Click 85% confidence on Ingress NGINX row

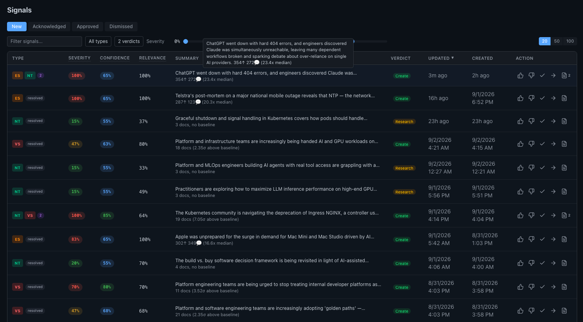coord(107,215)
